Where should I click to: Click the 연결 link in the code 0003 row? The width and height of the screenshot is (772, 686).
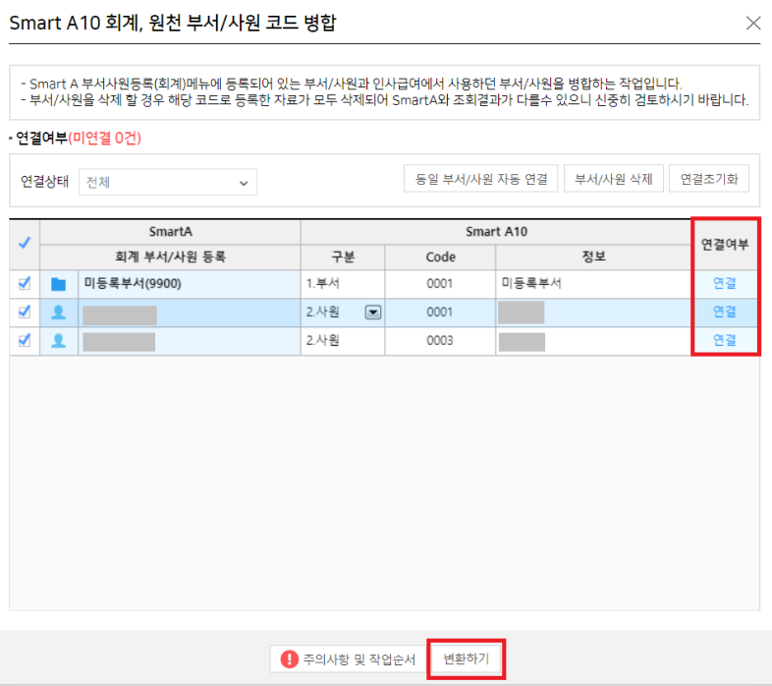tap(724, 340)
